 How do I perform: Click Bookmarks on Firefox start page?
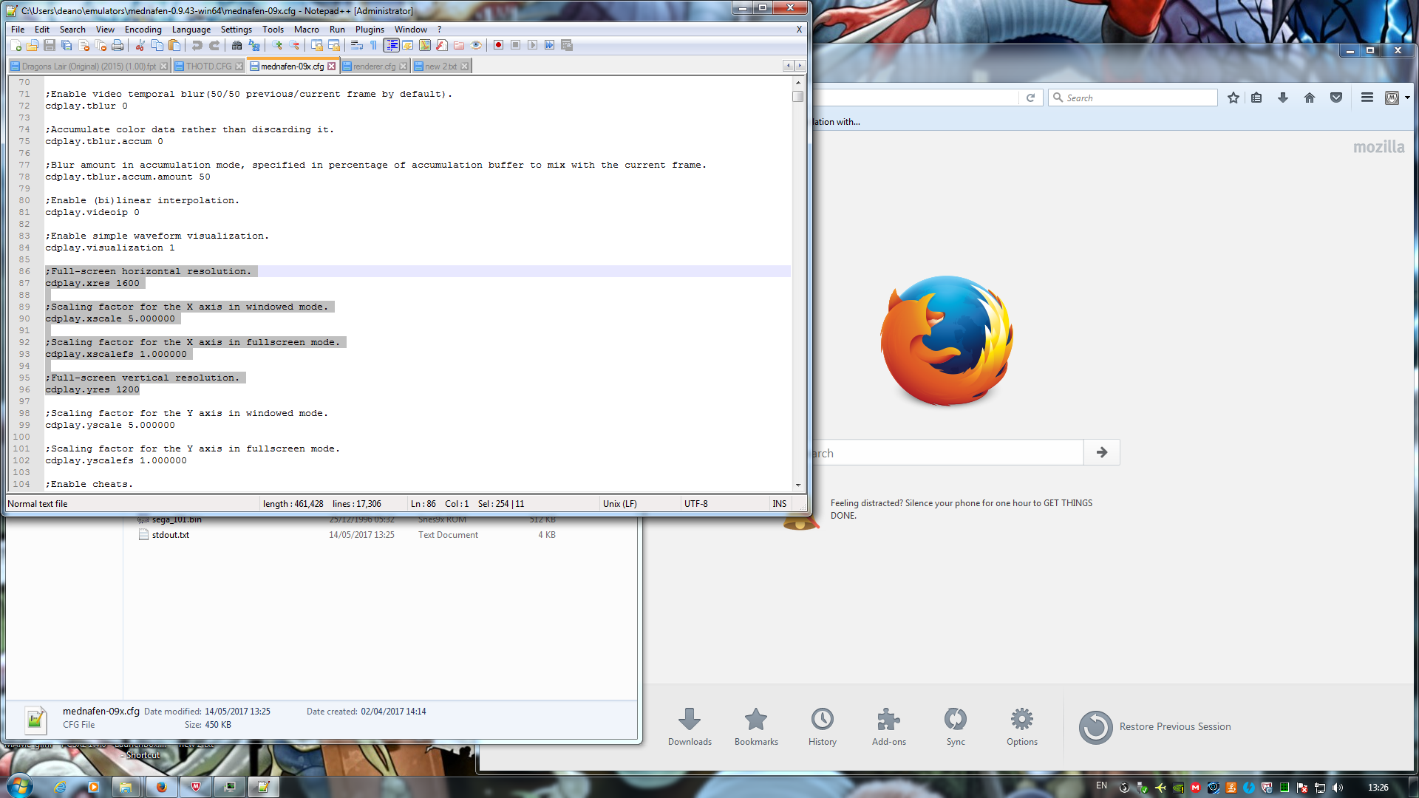(756, 727)
